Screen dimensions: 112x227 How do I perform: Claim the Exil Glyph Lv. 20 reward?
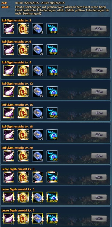click(99, 156)
